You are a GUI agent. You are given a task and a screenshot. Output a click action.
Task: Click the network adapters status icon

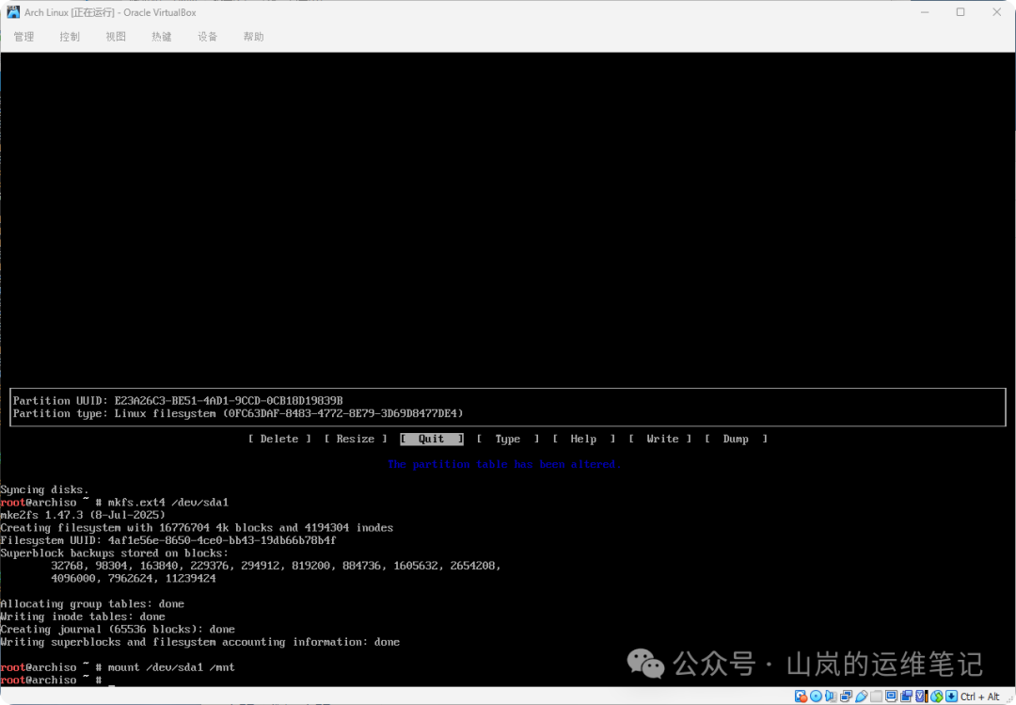pyautogui.click(x=847, y=696)
